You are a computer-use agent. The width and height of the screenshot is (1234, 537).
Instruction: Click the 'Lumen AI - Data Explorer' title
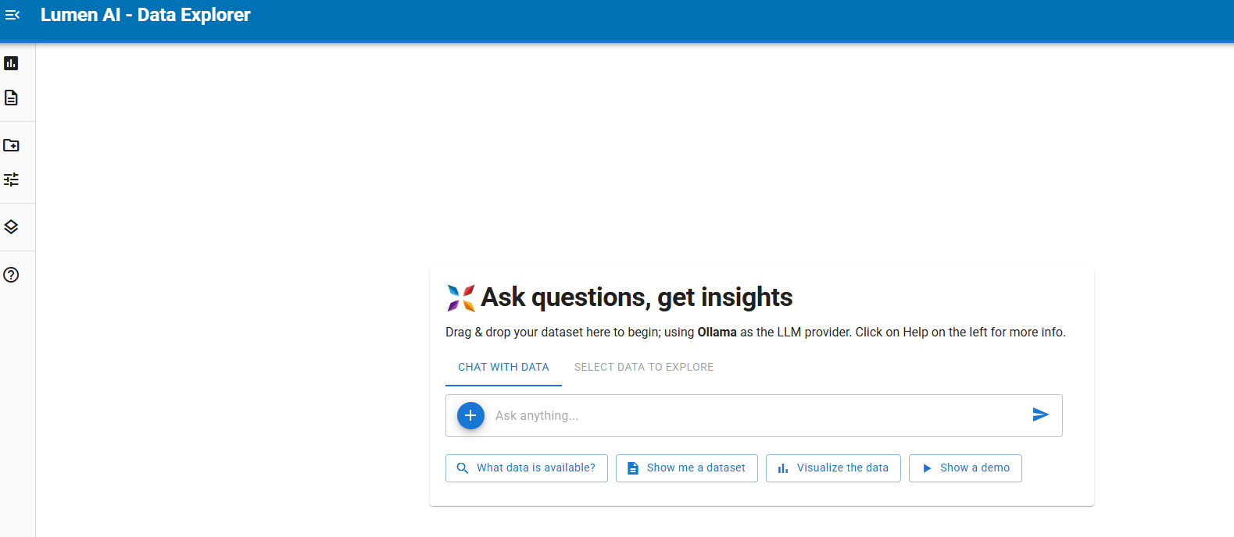(145, 15)
